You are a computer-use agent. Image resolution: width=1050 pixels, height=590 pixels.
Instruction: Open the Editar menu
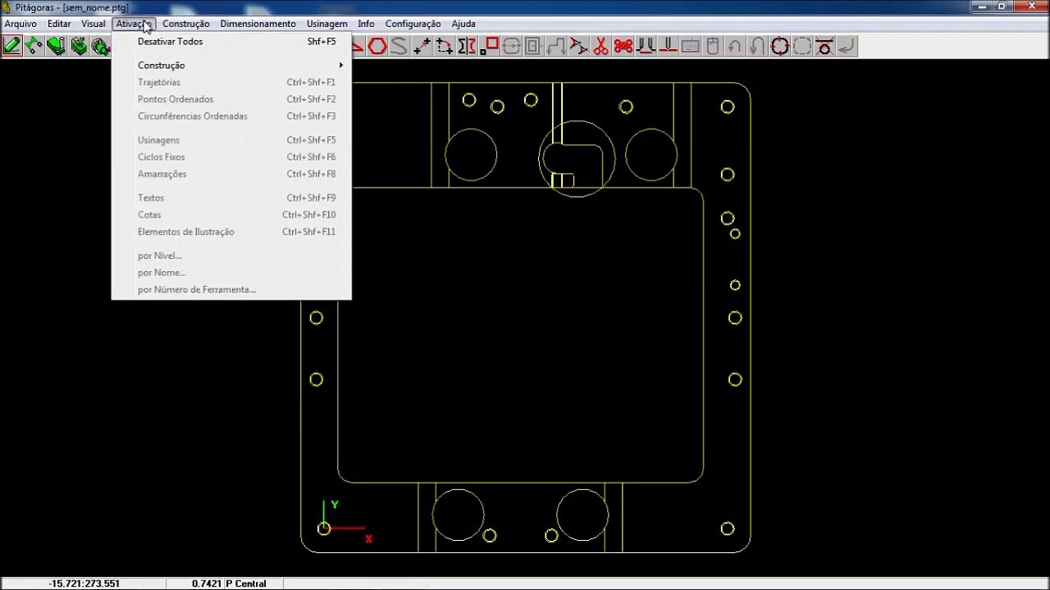59,24
